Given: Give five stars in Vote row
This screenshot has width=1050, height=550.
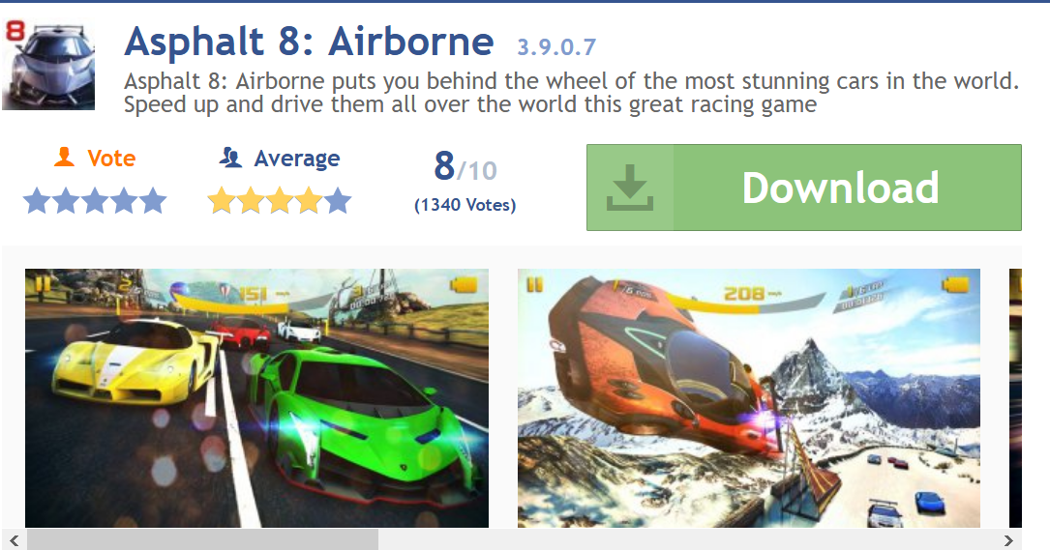Looking at the screenshot, I should point(153,201).
